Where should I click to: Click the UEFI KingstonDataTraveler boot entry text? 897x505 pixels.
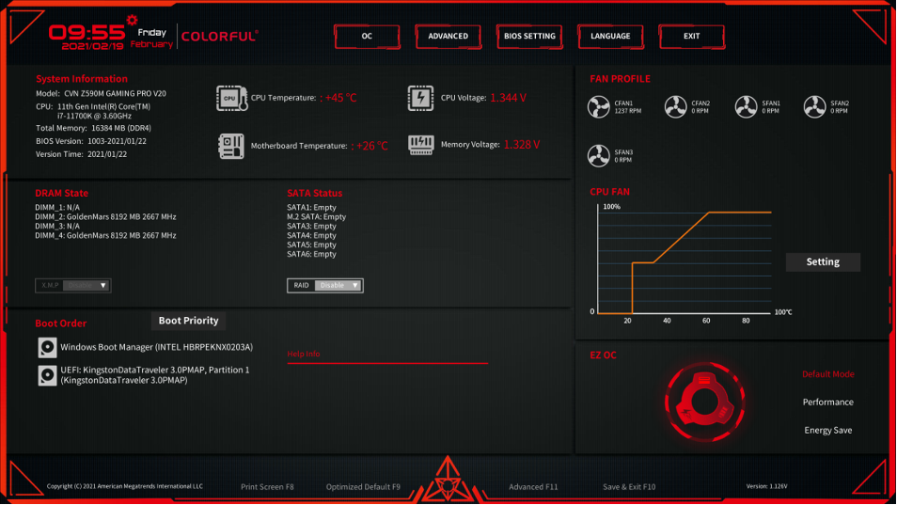[154, 375]
